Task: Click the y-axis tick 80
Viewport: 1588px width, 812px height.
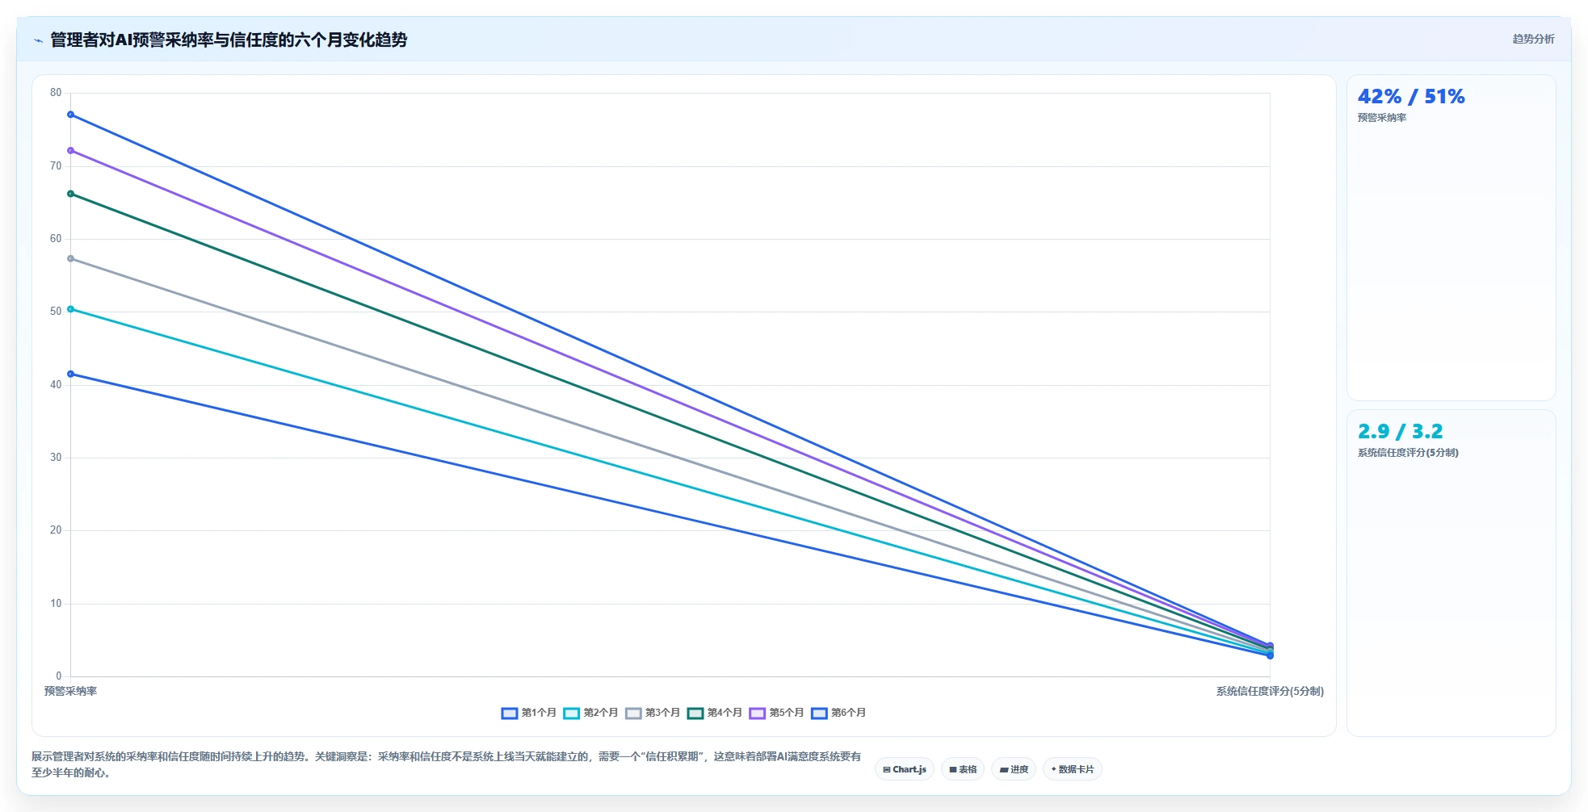Action: tap(56, 93)
